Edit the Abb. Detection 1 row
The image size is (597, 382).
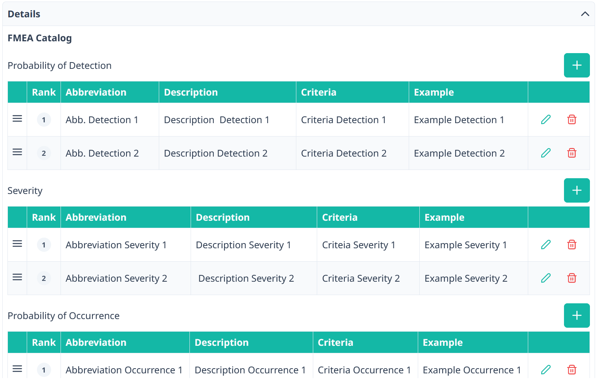546,120
